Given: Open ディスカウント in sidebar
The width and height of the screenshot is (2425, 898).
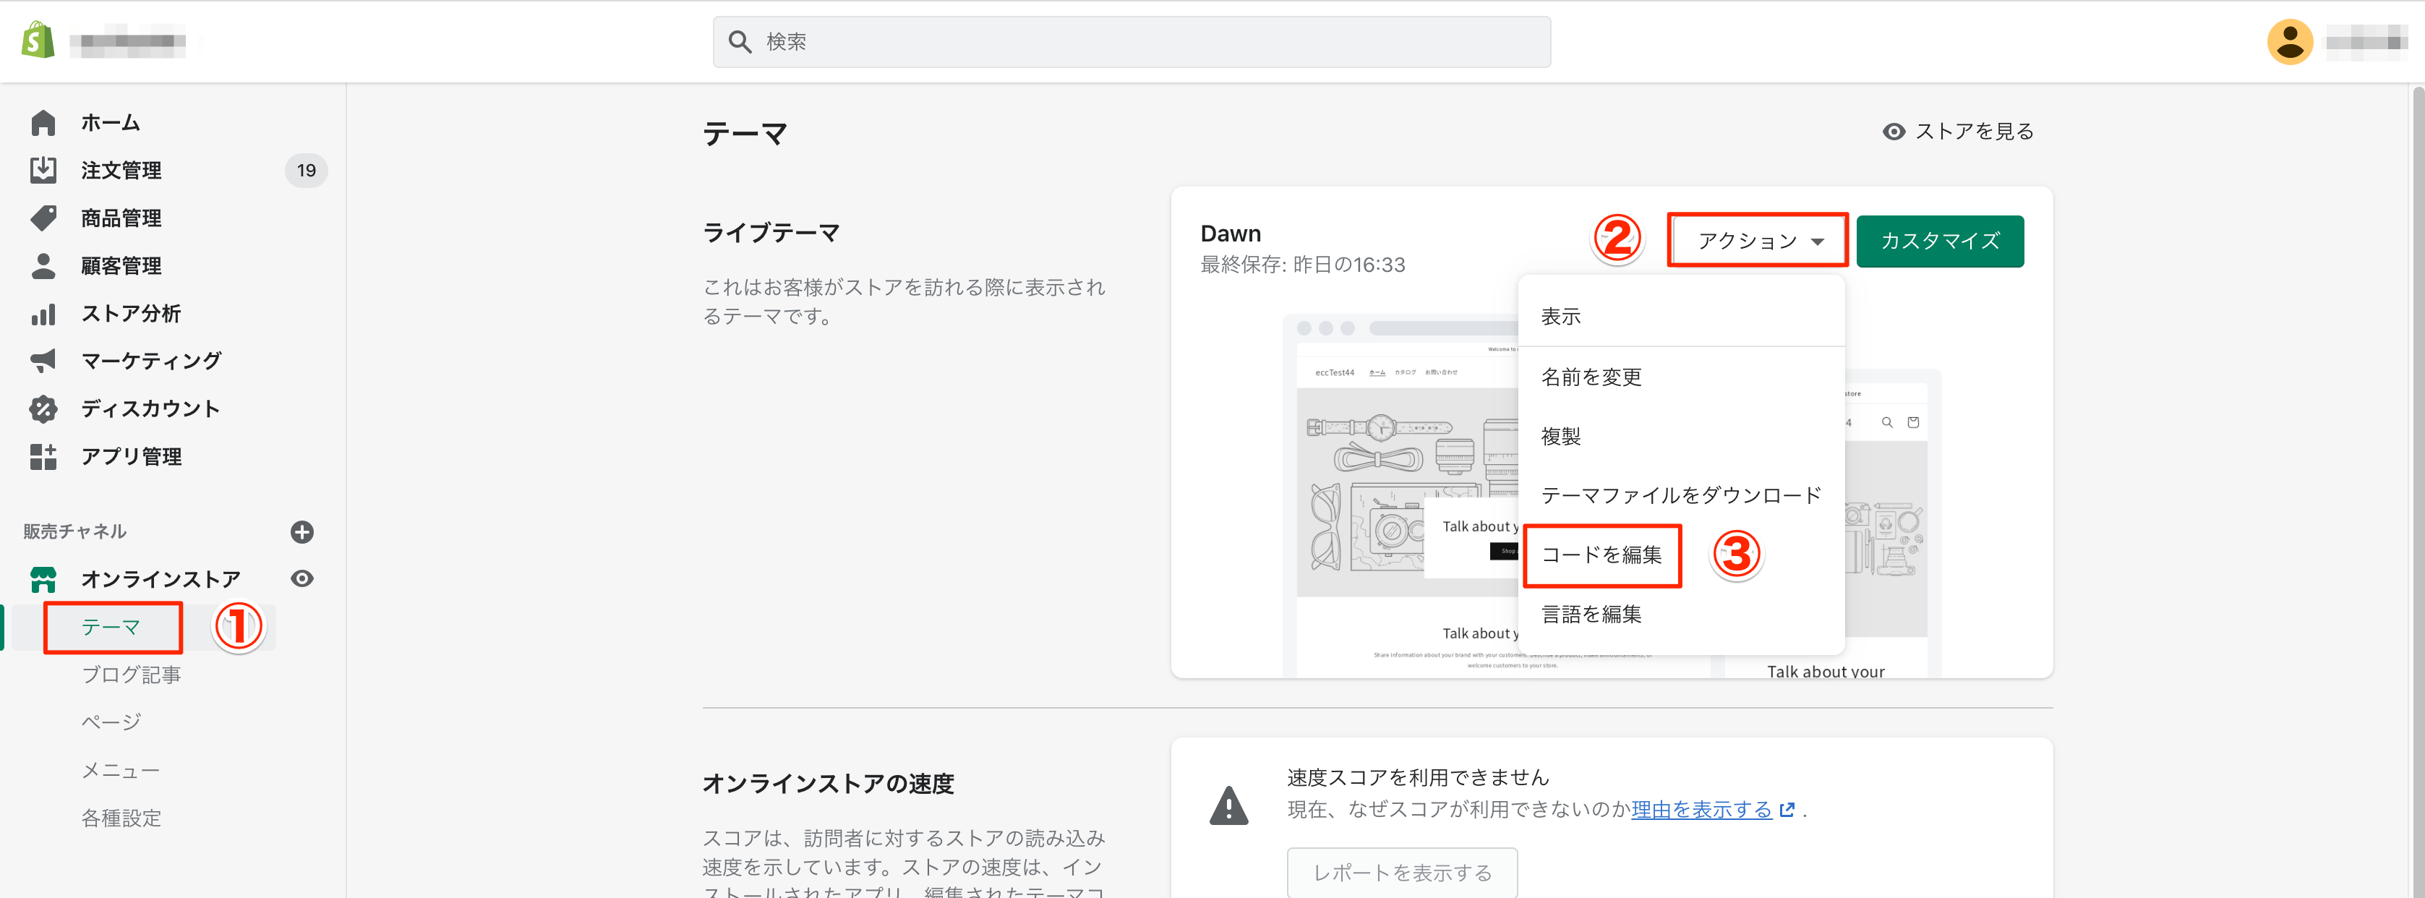Looking at the screenshot, I should 150,409.
